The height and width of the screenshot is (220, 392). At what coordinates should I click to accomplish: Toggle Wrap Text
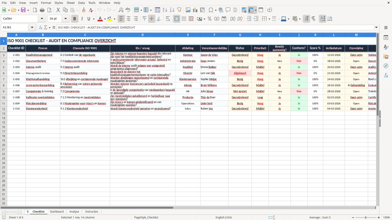[x=168, y=19]
